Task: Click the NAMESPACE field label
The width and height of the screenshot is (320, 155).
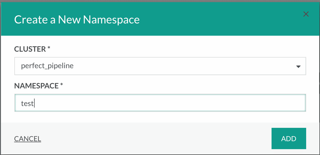Action: point(36,86)
